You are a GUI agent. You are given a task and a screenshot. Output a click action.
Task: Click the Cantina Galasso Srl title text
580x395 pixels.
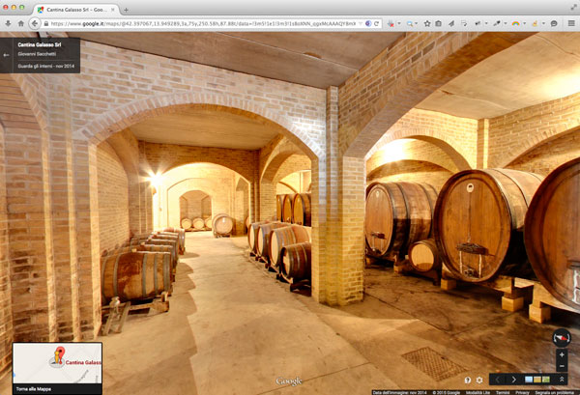[x=40, y=44]
